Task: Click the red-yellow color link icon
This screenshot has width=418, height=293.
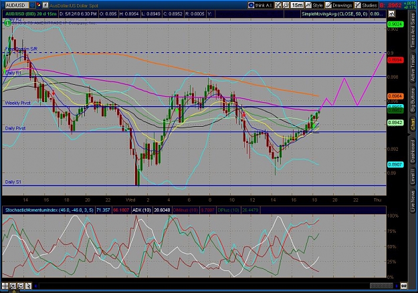Action: coord(39,5)
